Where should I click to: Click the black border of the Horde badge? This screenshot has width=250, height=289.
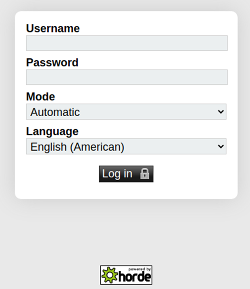click(126, 266)
